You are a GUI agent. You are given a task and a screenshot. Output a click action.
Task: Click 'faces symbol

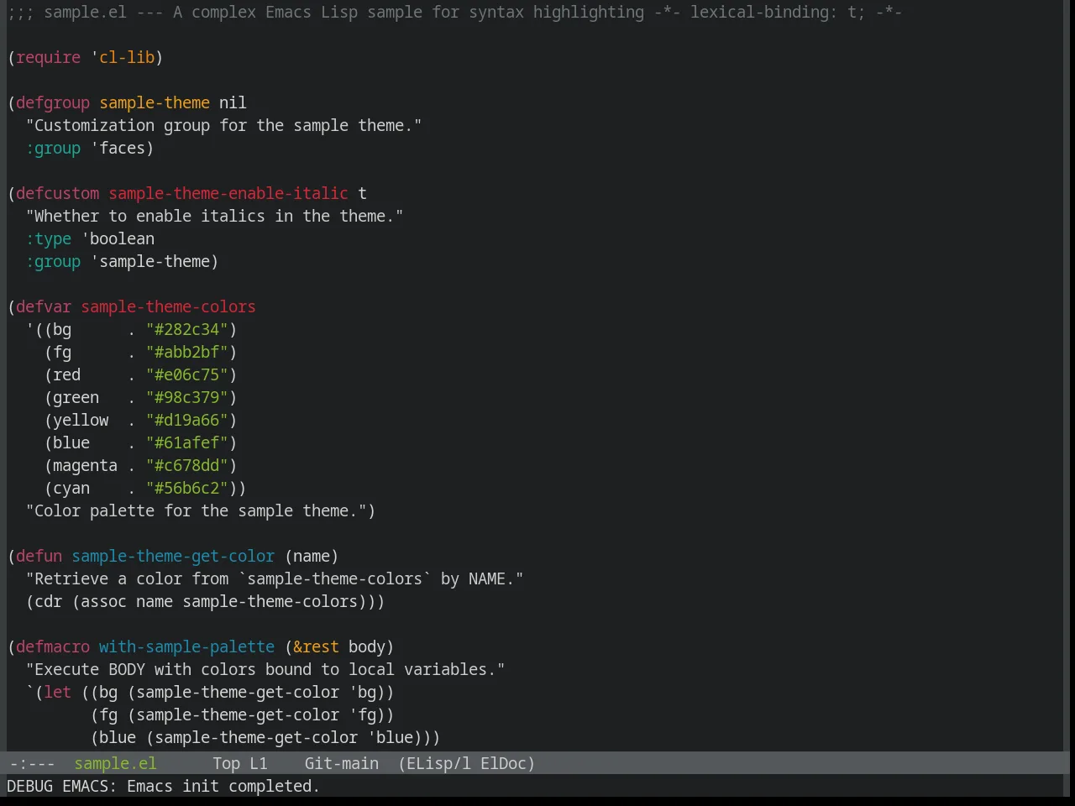[118, 148]
